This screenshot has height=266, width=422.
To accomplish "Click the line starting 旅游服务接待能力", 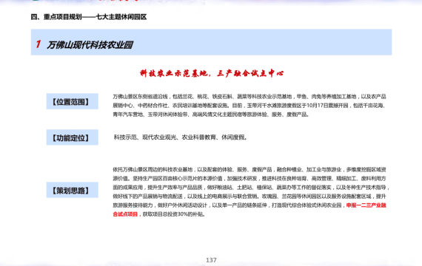I will 249,205.
